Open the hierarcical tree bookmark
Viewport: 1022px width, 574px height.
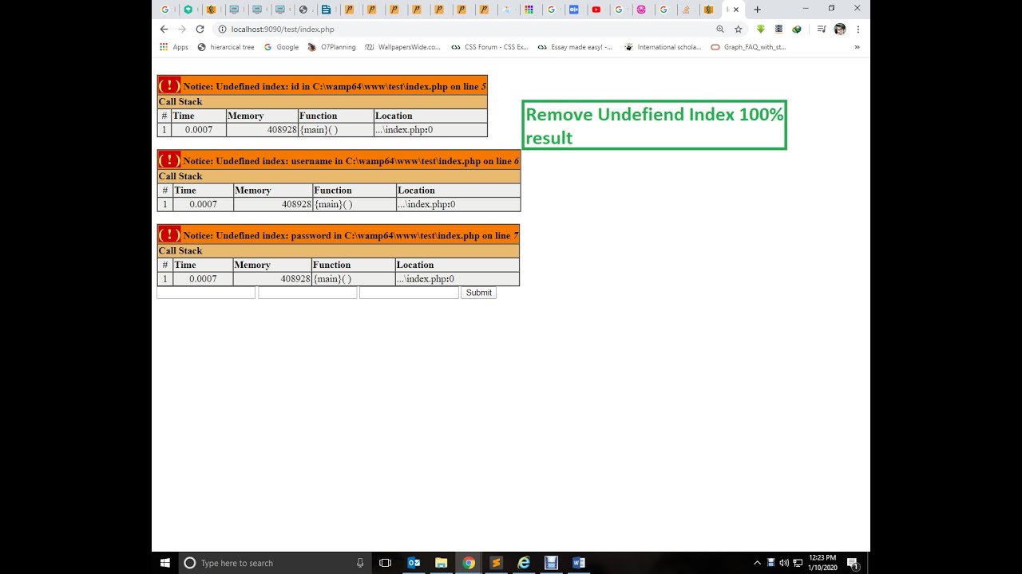point(226,47)
